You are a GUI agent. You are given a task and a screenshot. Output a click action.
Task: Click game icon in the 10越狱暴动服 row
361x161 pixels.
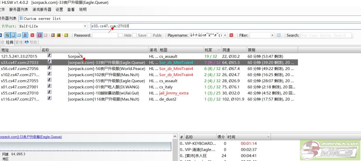click(x=49, y=92)
